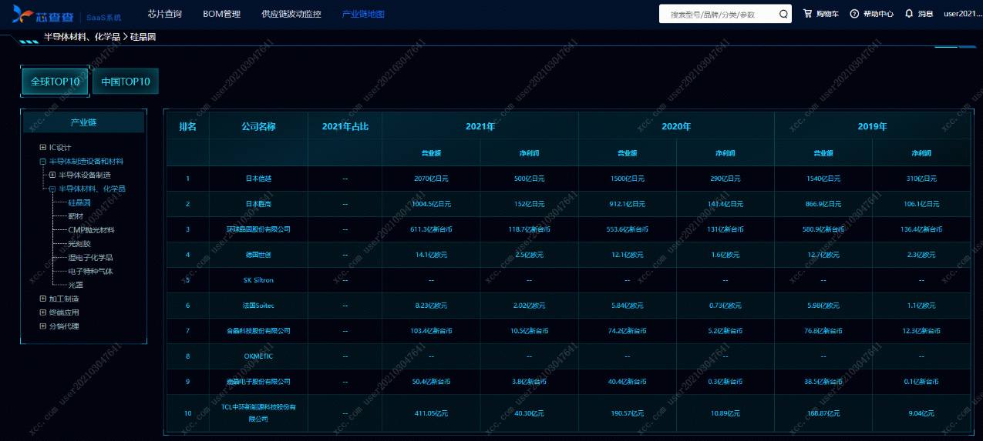Expand the IC设计 tree node
Screen dimensions: 983x441
tap(43, 147)
